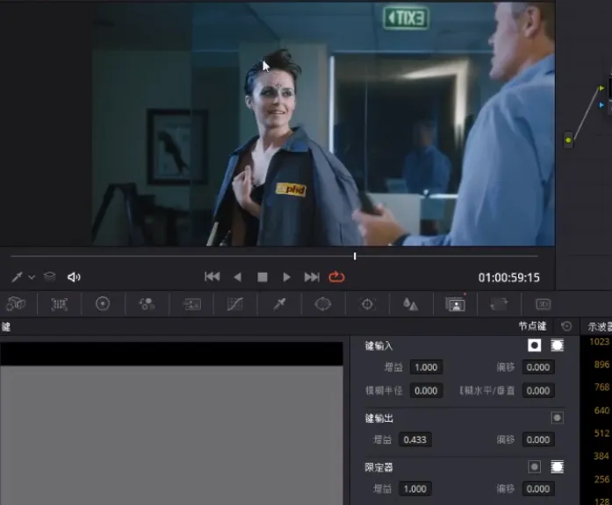This screenshot has width=612, height=505.
Task: Switch to the 示波器 scopes panel
Action: (600, 326)
